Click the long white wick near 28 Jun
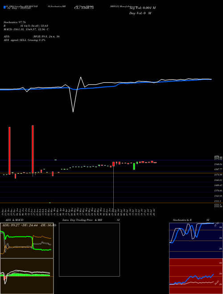This screenshot has width=223, height=294. click(114, 188)
